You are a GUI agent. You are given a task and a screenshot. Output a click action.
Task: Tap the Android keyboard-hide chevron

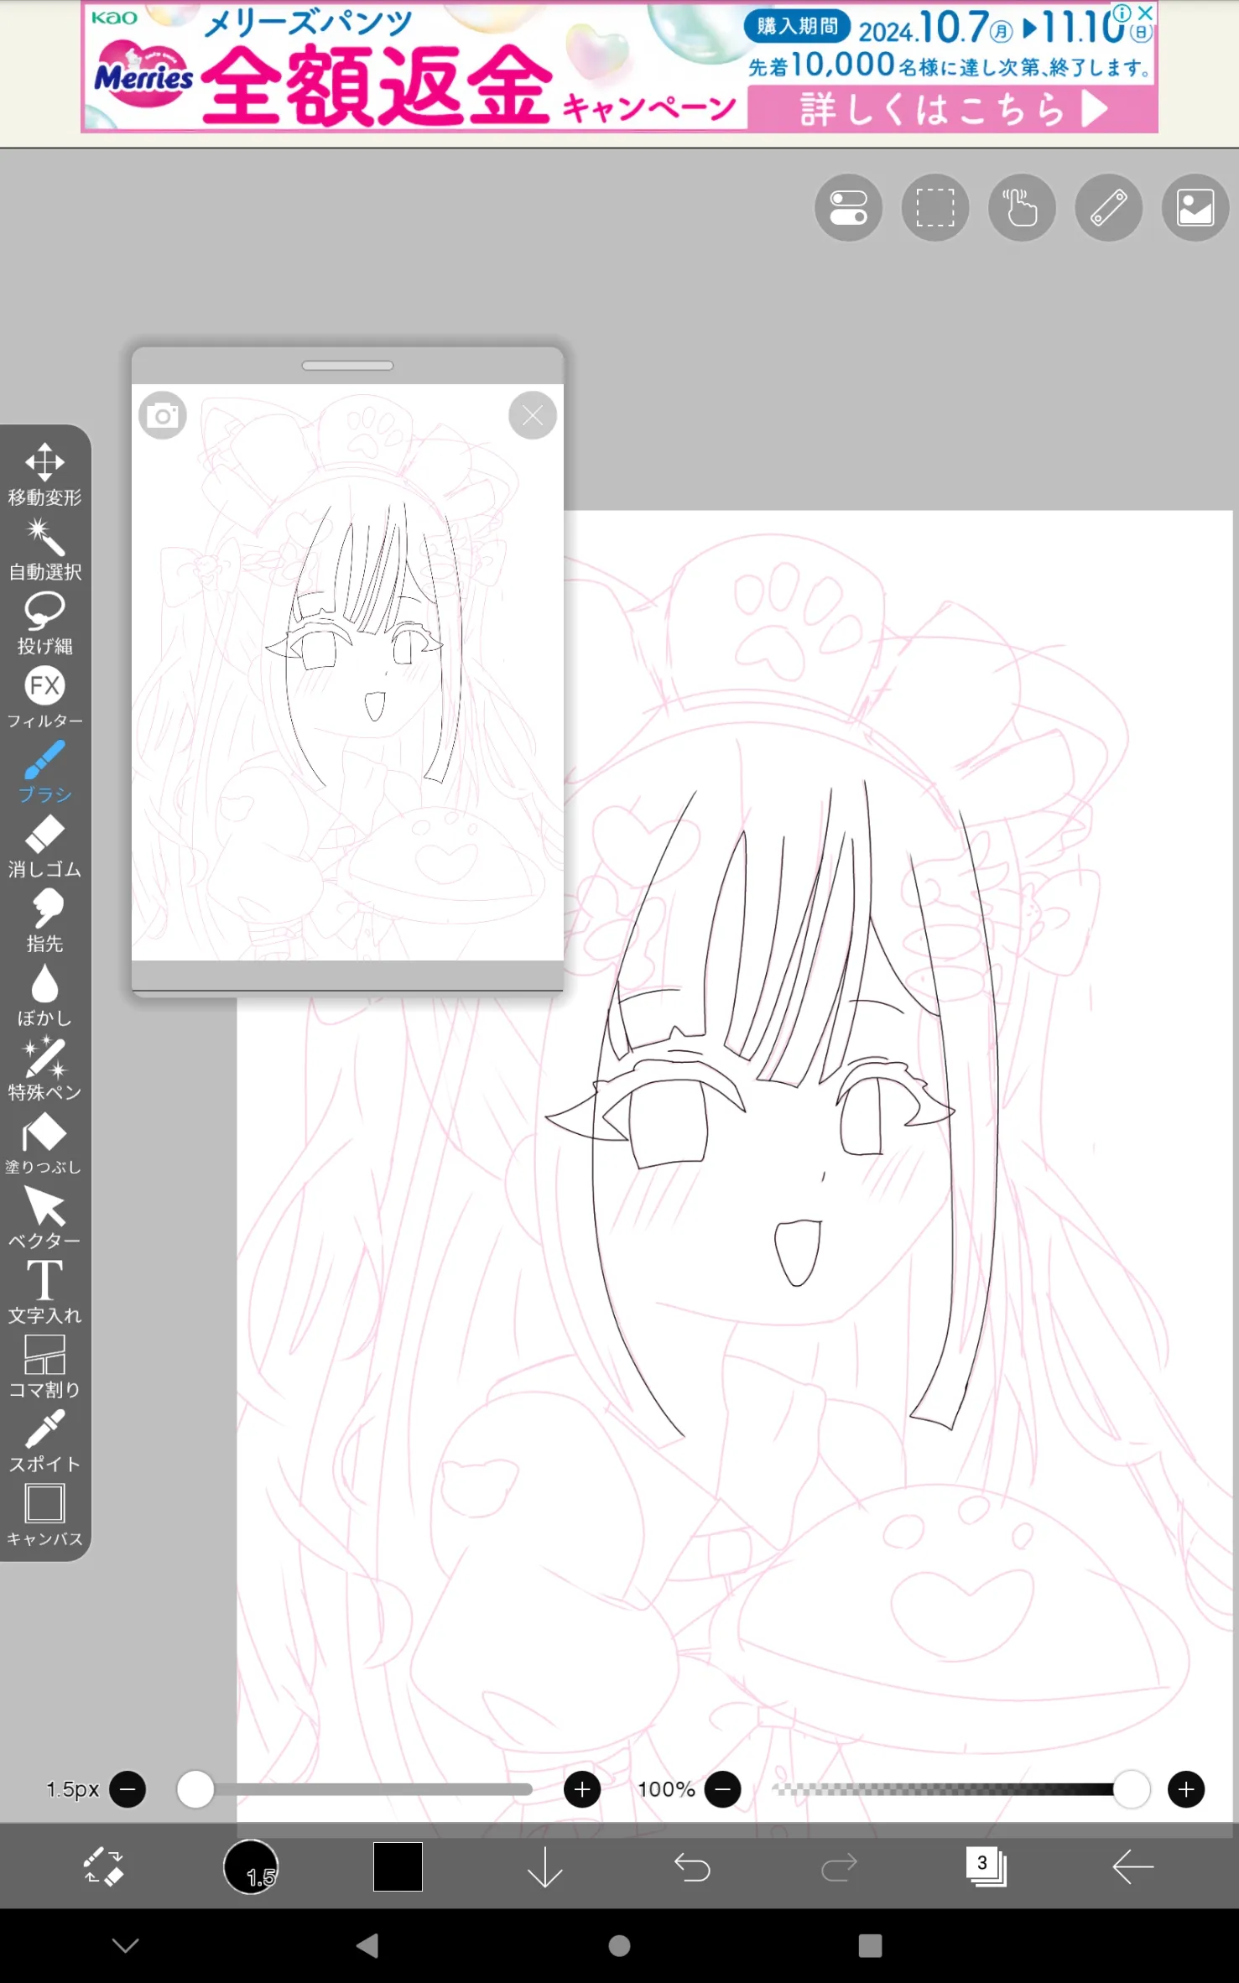pyautogui.click(x=126, y=1945)
